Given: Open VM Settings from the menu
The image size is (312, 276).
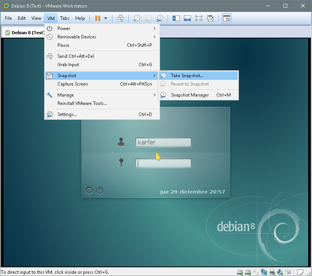Looking at the screenshot, I should 102,114.
